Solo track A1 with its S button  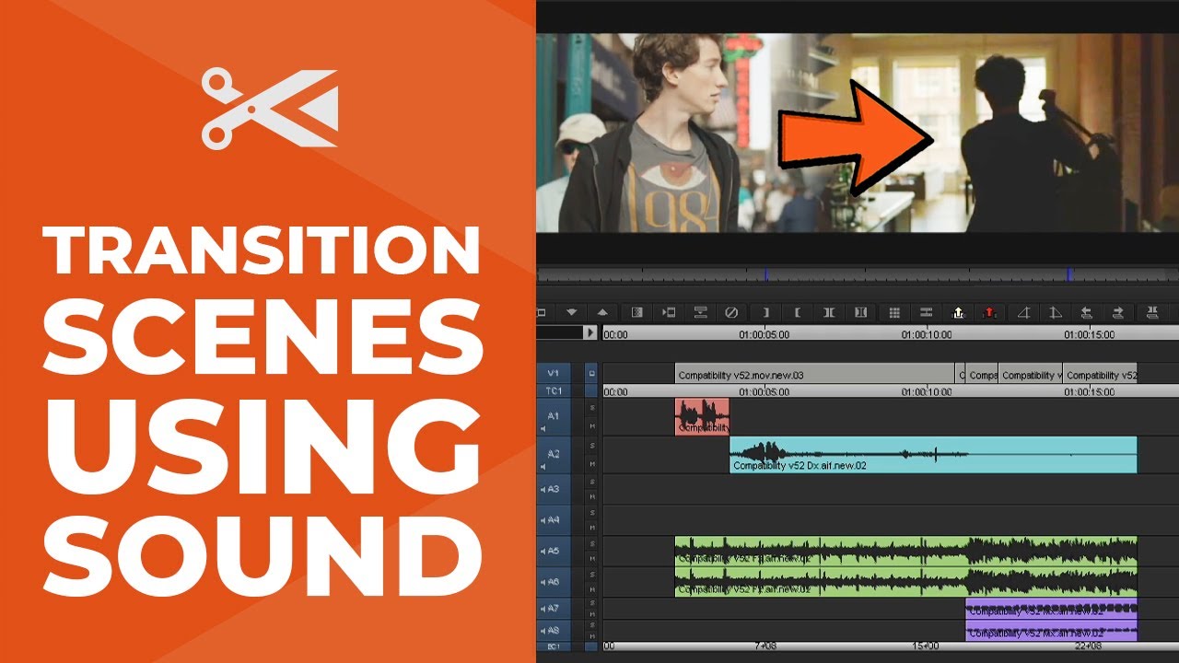click(x=592, y=407)
